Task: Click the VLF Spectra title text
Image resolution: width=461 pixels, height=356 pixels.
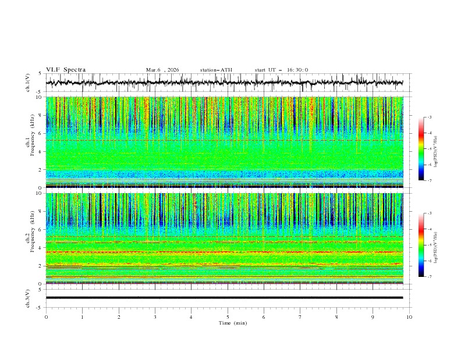Action: click(x=66, y=70)
